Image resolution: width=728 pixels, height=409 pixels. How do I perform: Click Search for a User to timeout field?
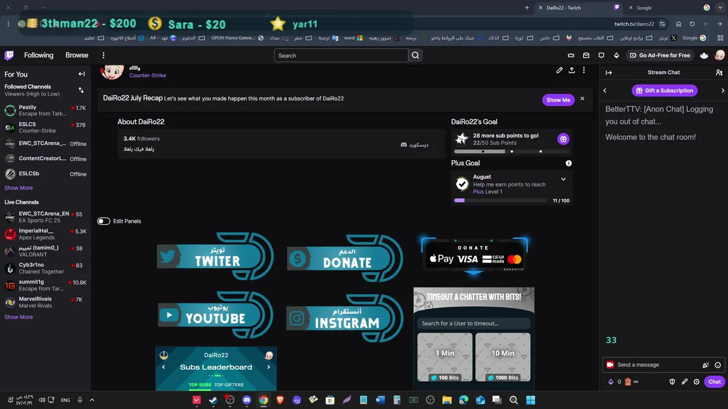[474, 323]
